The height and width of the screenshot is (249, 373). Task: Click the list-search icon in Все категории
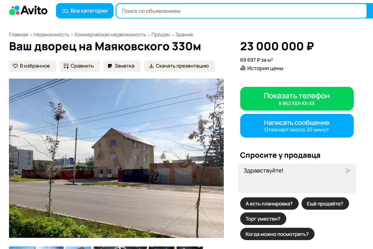(x=65, y=11)
